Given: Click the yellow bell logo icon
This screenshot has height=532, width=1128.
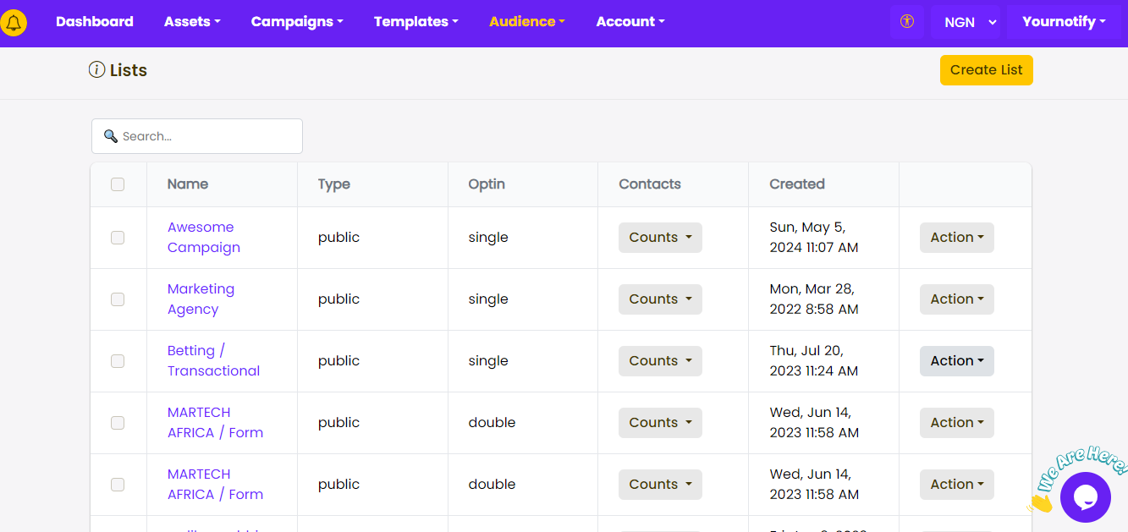Looking at the screenshot, I should [14, 23].
